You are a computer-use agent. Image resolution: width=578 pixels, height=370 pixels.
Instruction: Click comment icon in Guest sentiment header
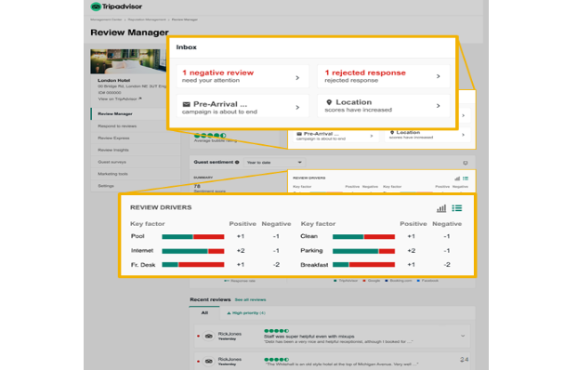point(466,163)
